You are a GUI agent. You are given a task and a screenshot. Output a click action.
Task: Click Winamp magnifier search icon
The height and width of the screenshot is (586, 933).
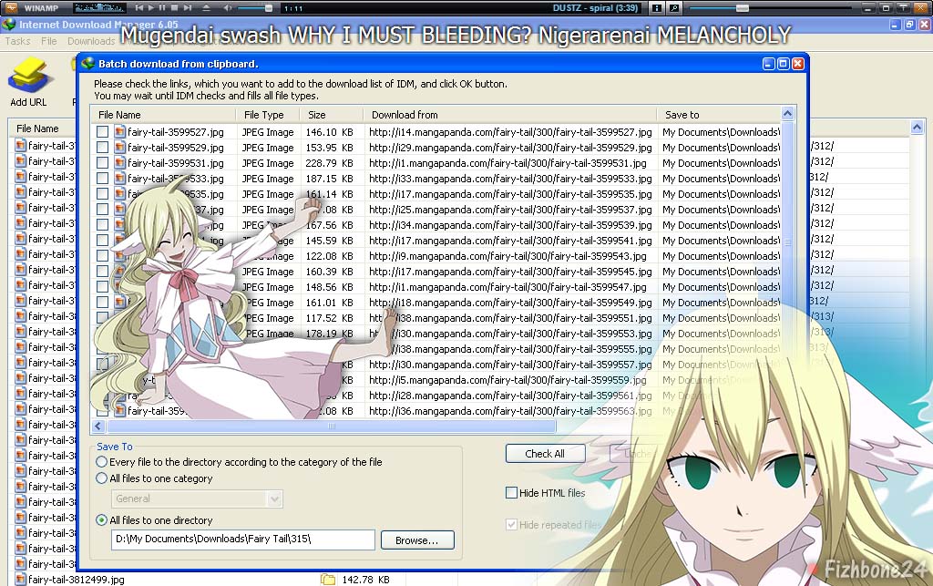point(674,8)
